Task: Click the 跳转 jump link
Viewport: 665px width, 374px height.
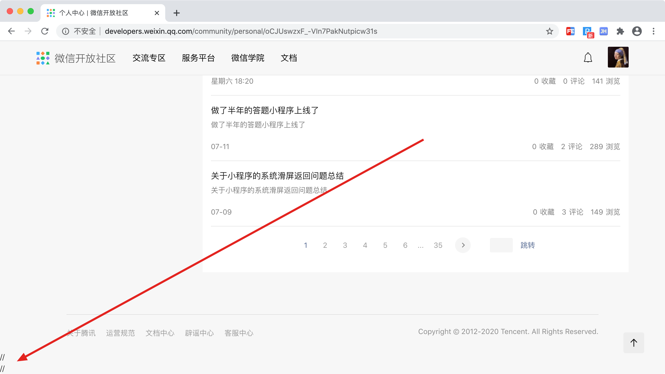Action: pyautogui.click(x=528, y=245)
